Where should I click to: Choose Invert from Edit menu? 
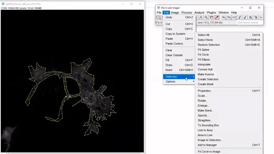[179, 70]
